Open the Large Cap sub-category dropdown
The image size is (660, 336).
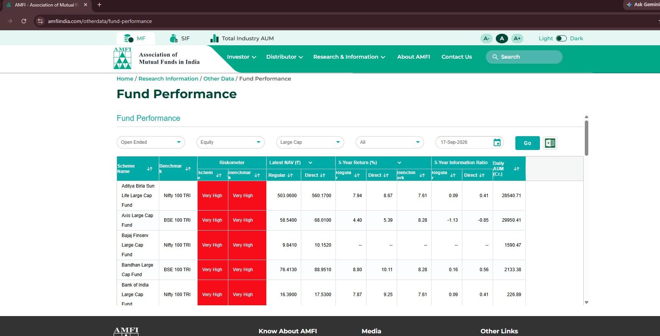[310, 142]
